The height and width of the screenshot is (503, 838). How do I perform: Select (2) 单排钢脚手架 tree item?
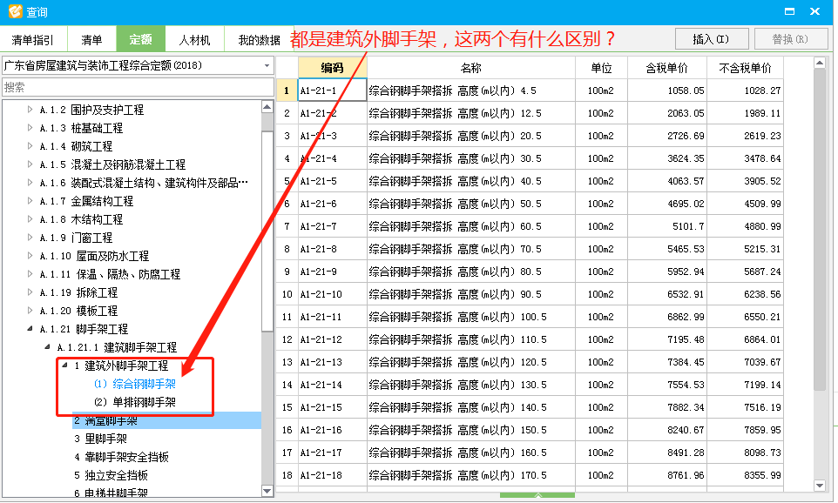point(135,402)
